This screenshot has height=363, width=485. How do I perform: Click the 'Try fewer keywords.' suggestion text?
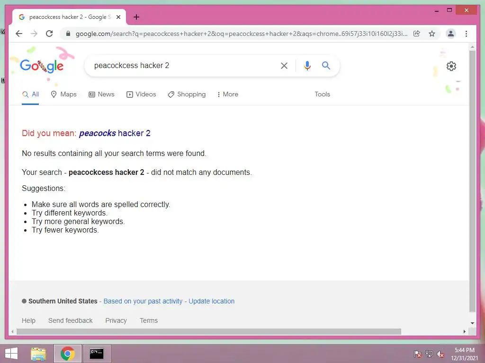click(65, 230)
